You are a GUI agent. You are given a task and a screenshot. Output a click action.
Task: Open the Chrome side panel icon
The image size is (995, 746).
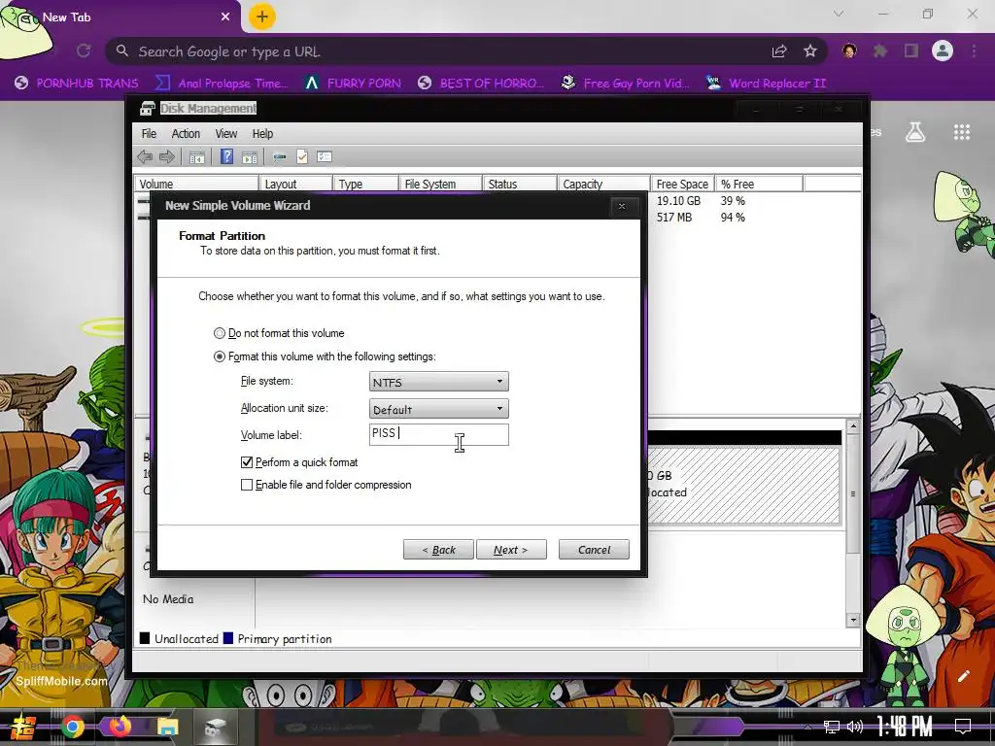click(911, 51)
